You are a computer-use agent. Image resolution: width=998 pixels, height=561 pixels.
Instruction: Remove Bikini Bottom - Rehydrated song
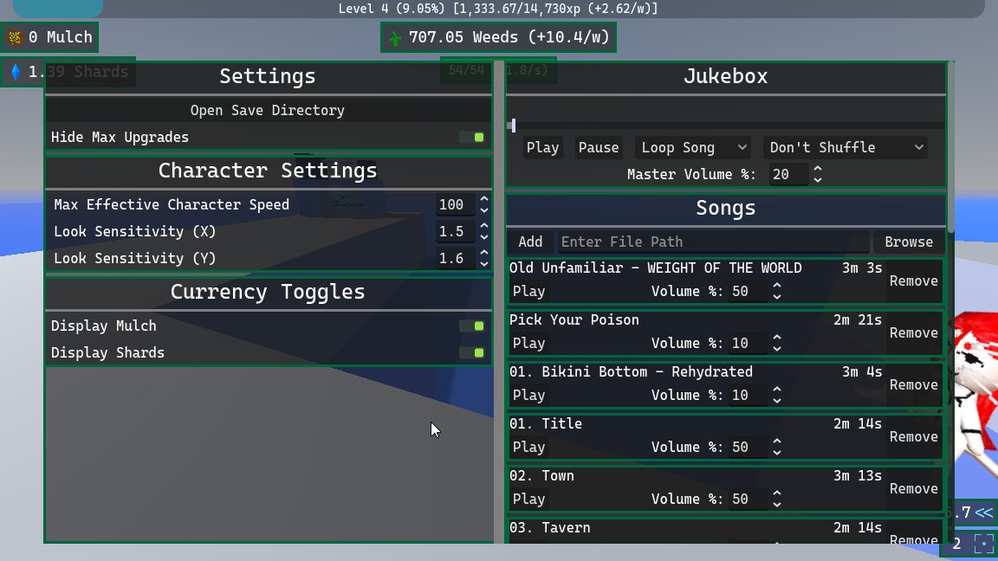(x=913, y=384)
